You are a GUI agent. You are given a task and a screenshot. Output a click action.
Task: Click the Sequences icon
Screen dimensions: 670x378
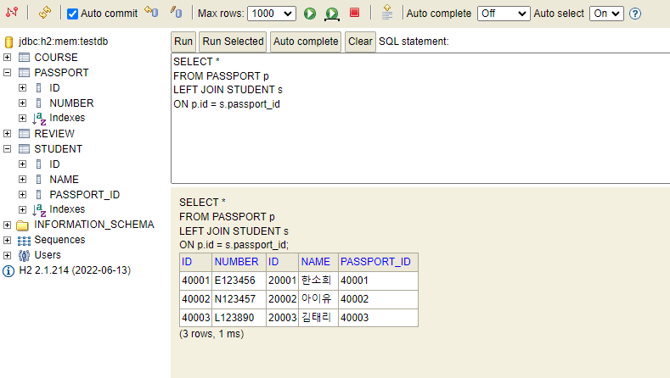pos(24,241)
